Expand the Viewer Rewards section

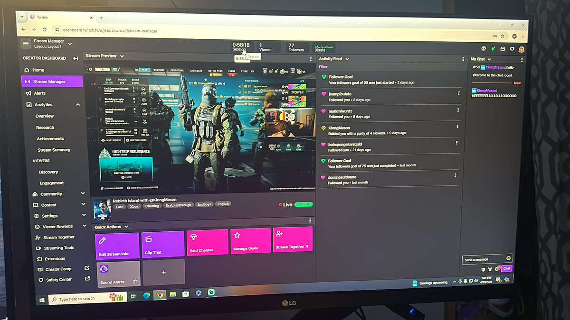84,227
